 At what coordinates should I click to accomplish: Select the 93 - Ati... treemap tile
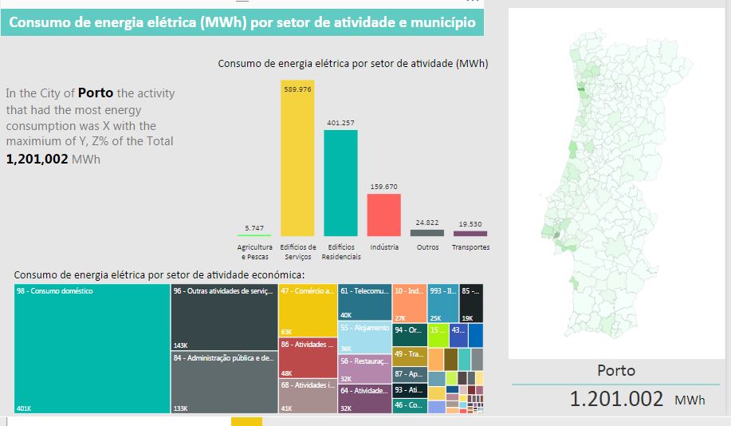tap(410, 390)
